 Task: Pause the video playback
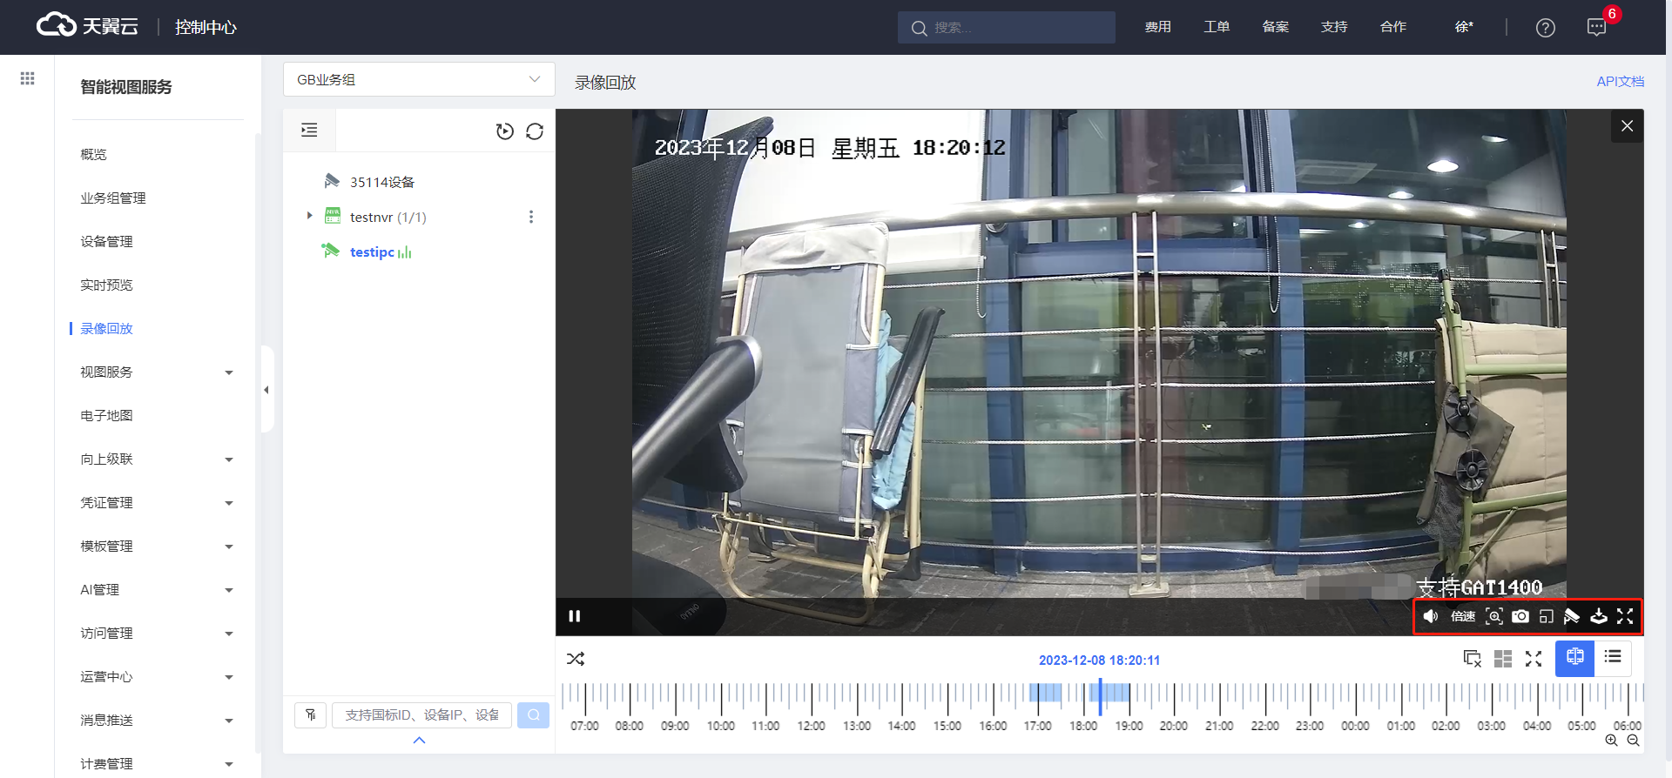tap(575, 616)
